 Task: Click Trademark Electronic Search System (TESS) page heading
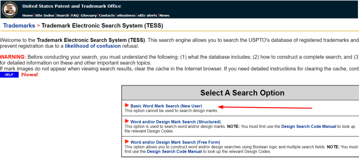(x=102, y=26)
